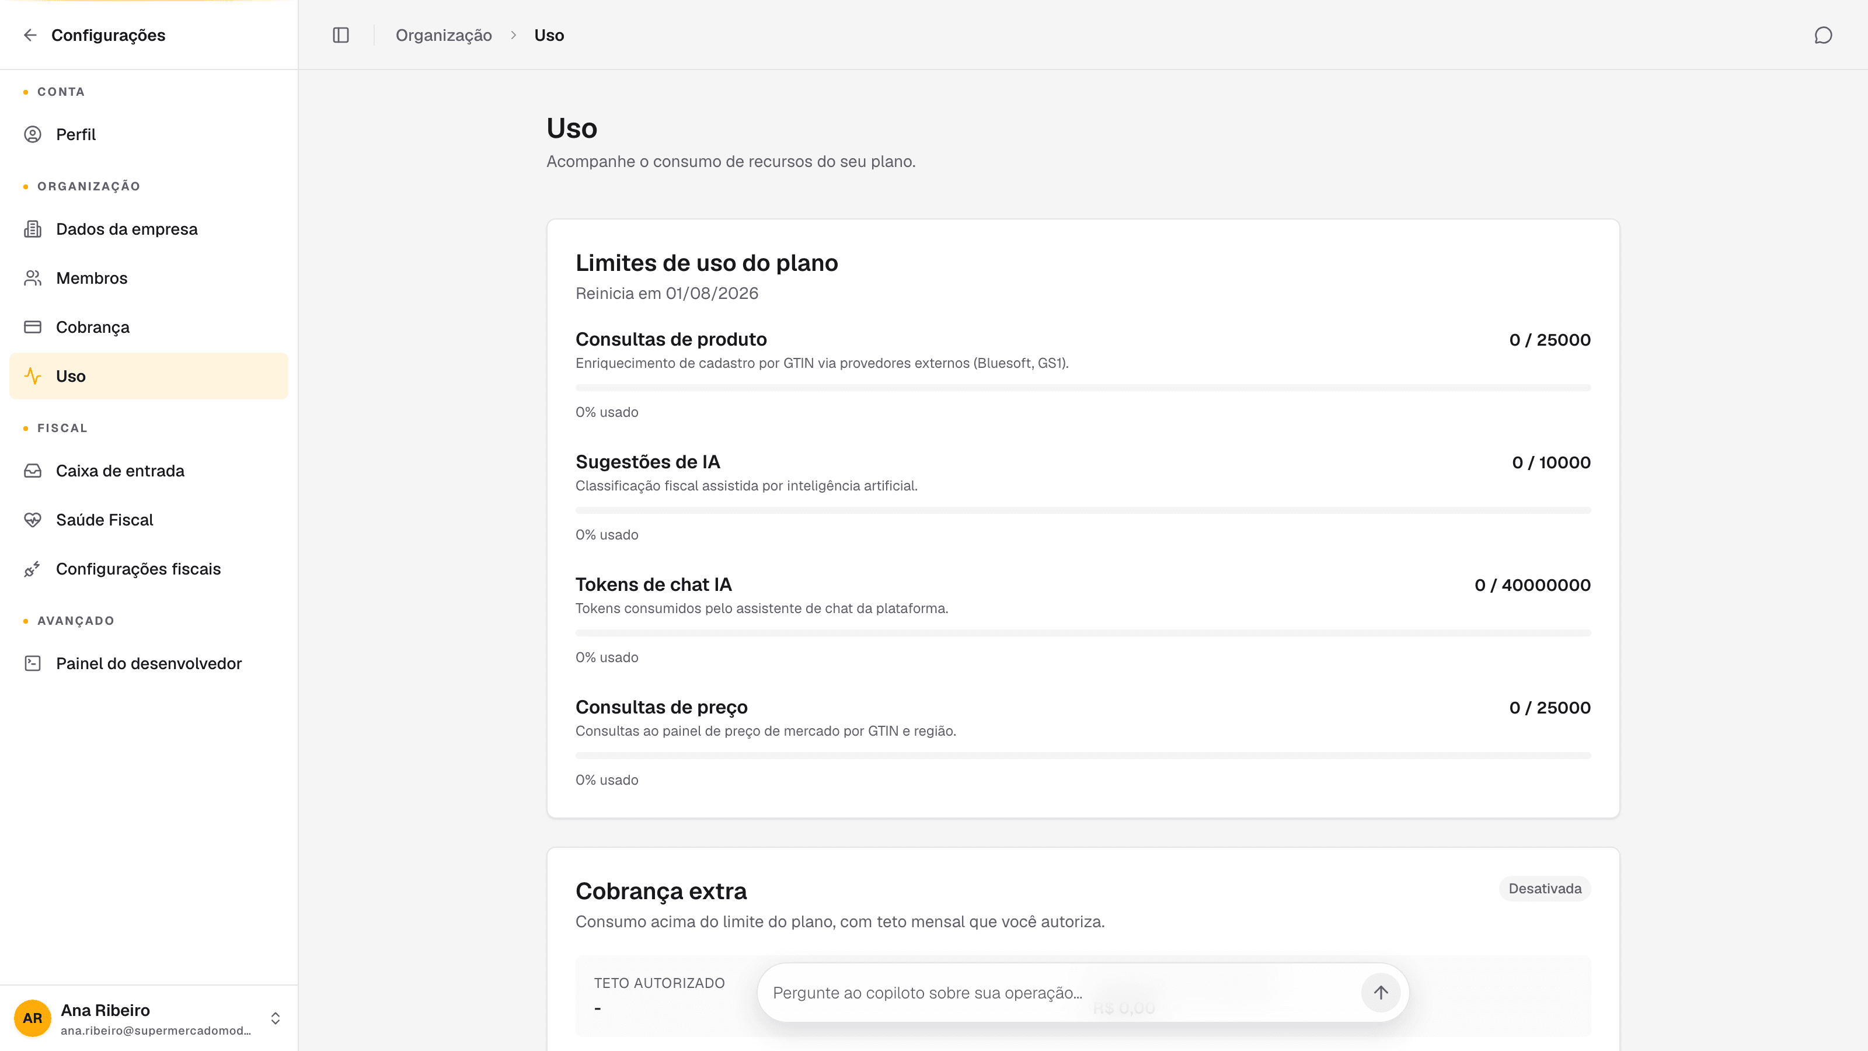This screenshot has height=1051, width=1868.
Task: Click the Consultas de preço title
Action: click(x=661, y=707)
